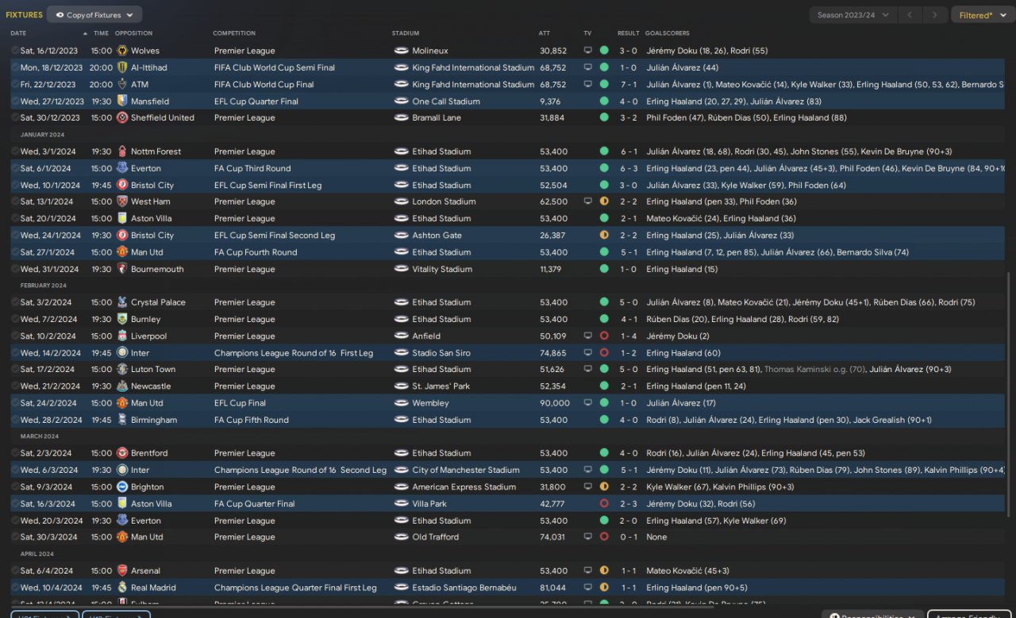Click the Stadio San Siro stadium link

coord(441,353)
